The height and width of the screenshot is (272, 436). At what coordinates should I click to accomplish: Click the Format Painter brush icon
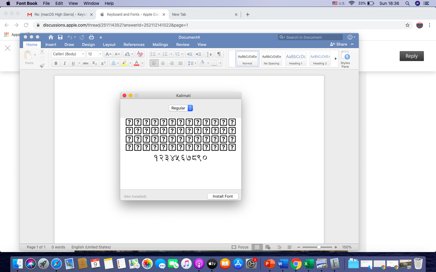point(42,65)
